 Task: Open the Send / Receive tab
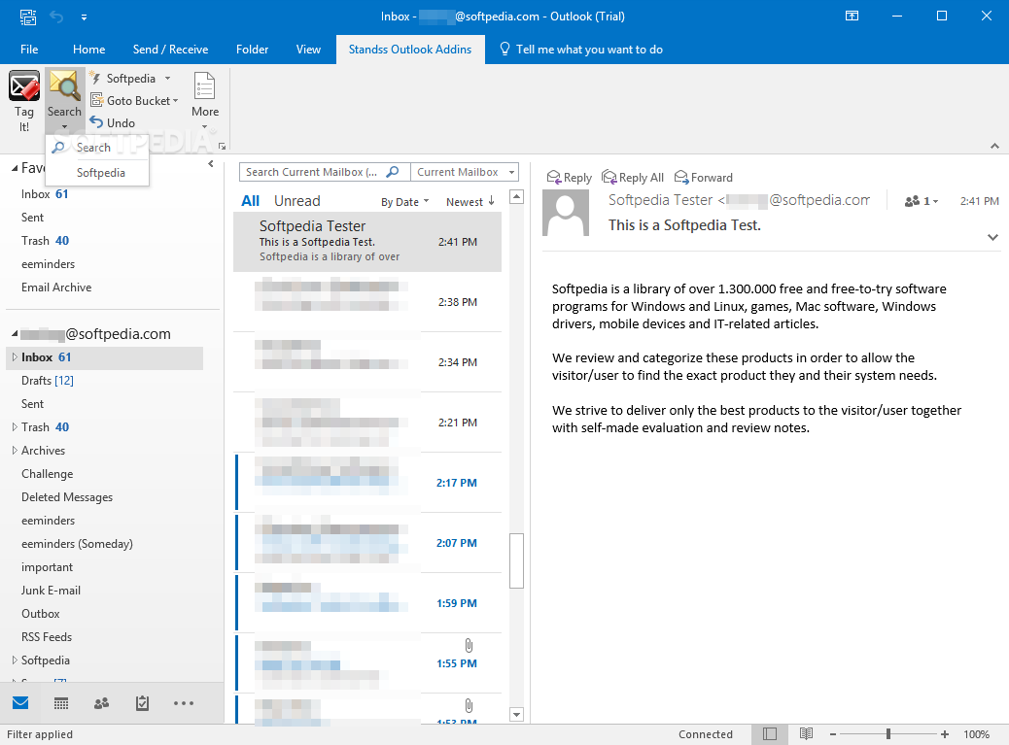click(170, 50)
